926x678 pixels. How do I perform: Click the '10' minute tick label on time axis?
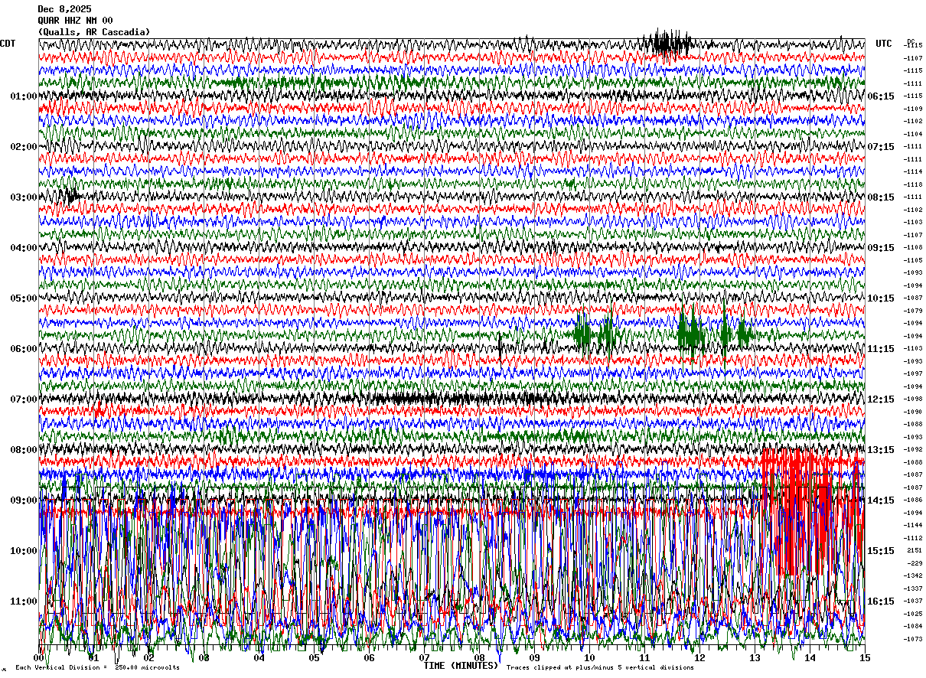[589, 658]
